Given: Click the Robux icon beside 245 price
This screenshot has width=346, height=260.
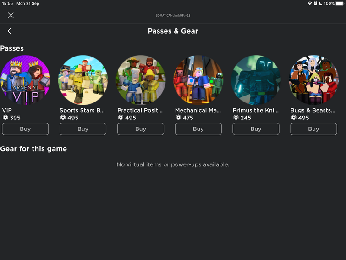Looking at the screenshot, I should 236,118.
